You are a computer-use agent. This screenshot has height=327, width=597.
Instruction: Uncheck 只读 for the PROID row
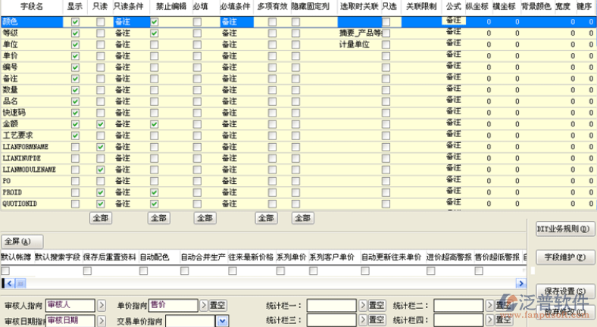(x=101, y=192)
